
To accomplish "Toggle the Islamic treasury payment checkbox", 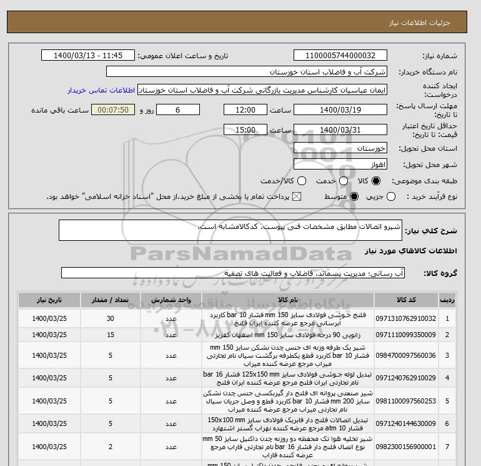I will click(x=297, y=196).
